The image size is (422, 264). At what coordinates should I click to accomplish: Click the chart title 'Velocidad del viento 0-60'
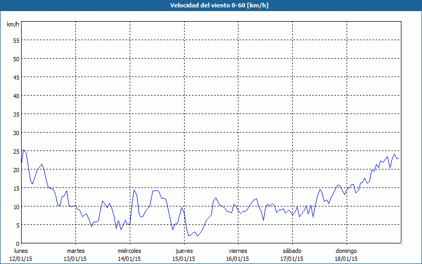210,6
